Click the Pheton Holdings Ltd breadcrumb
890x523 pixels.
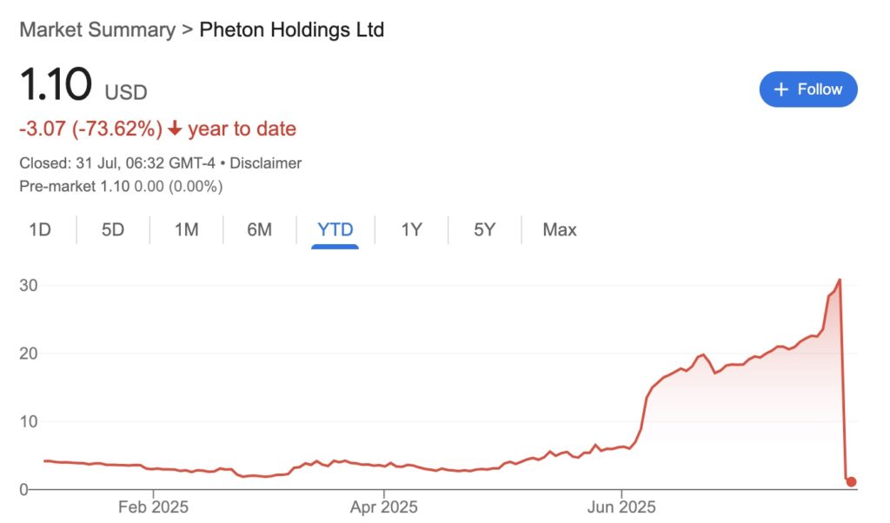pyautogui.click(x=291, y=29)
